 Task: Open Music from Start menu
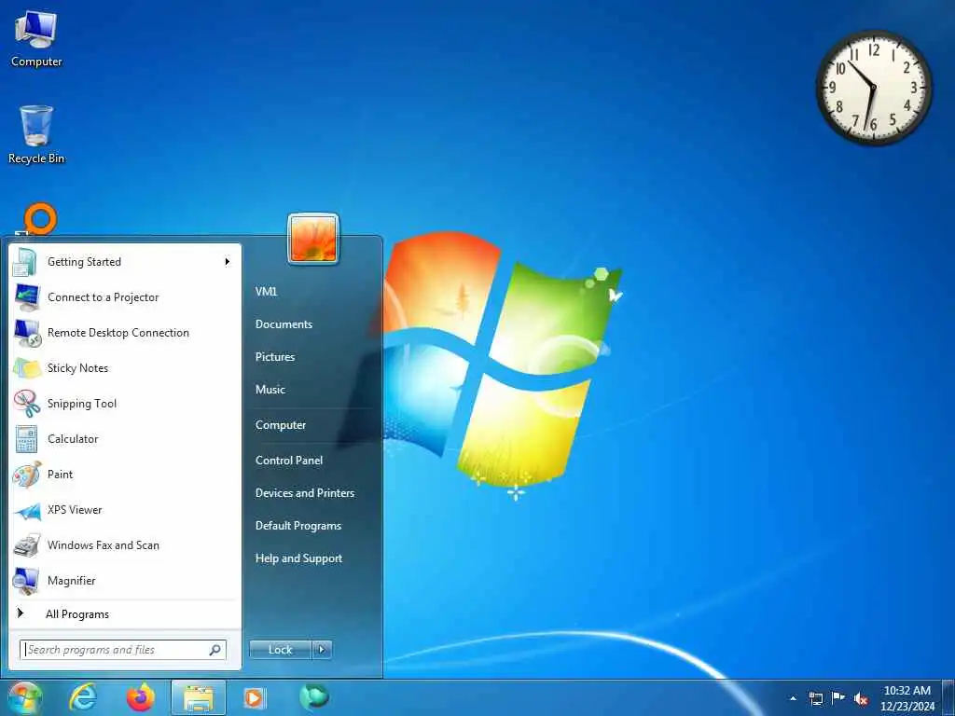(270, 390)
